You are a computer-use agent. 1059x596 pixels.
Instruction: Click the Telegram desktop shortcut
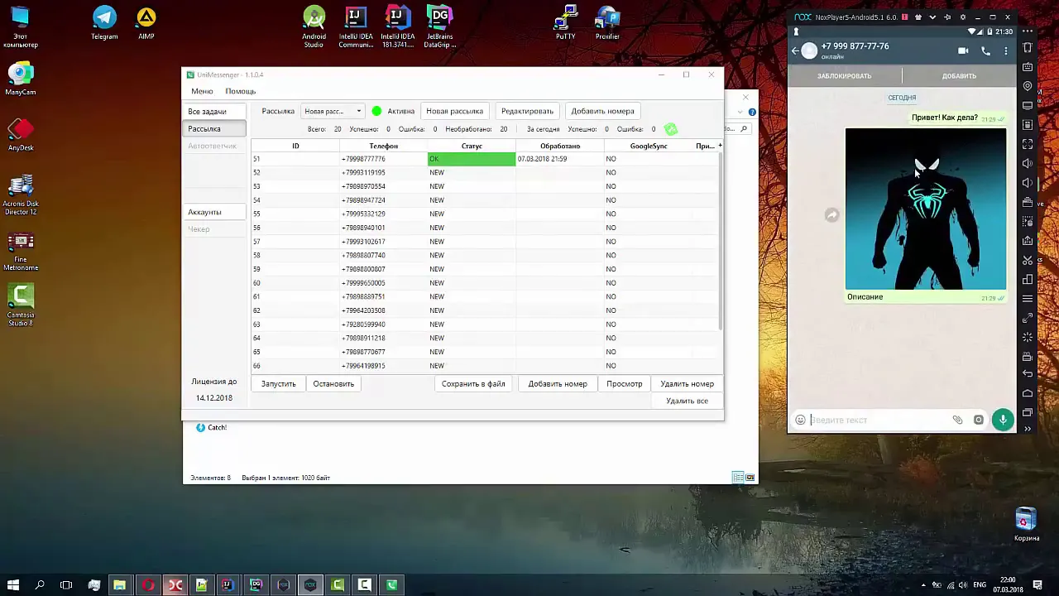pos(104,23)
